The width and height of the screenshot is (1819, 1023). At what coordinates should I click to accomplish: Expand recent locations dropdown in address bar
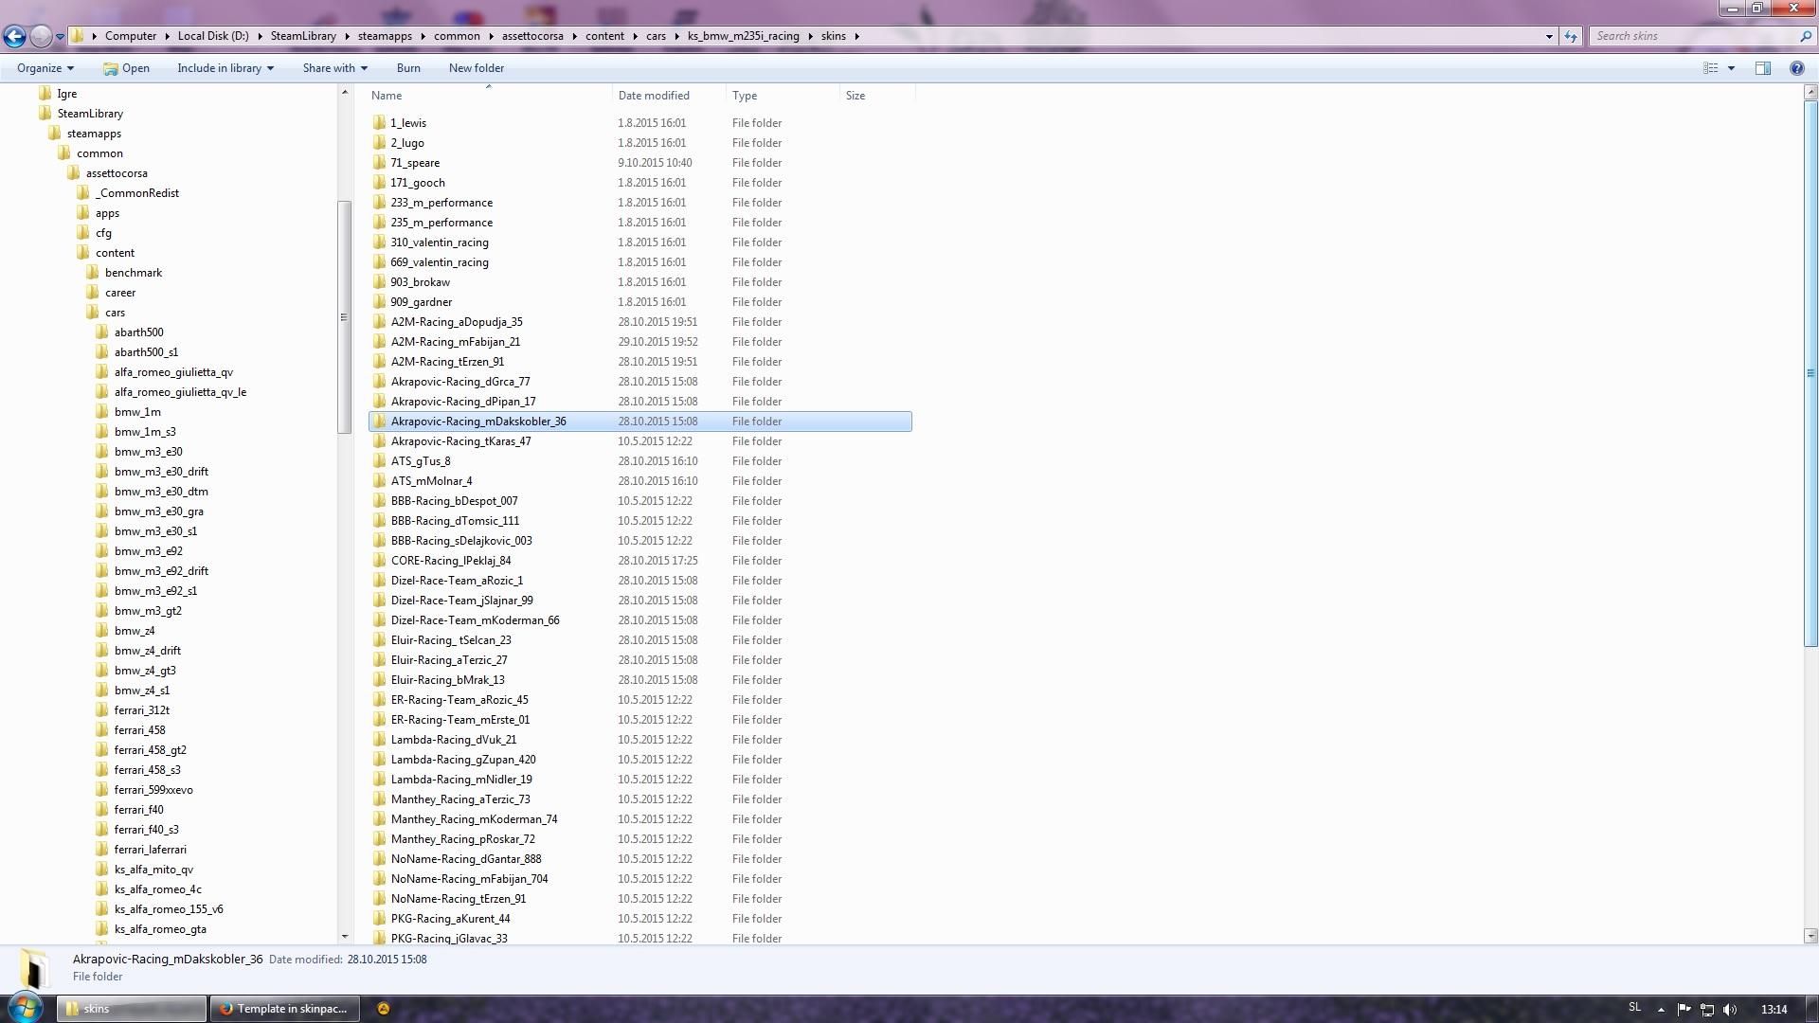(x=60, y=36)
